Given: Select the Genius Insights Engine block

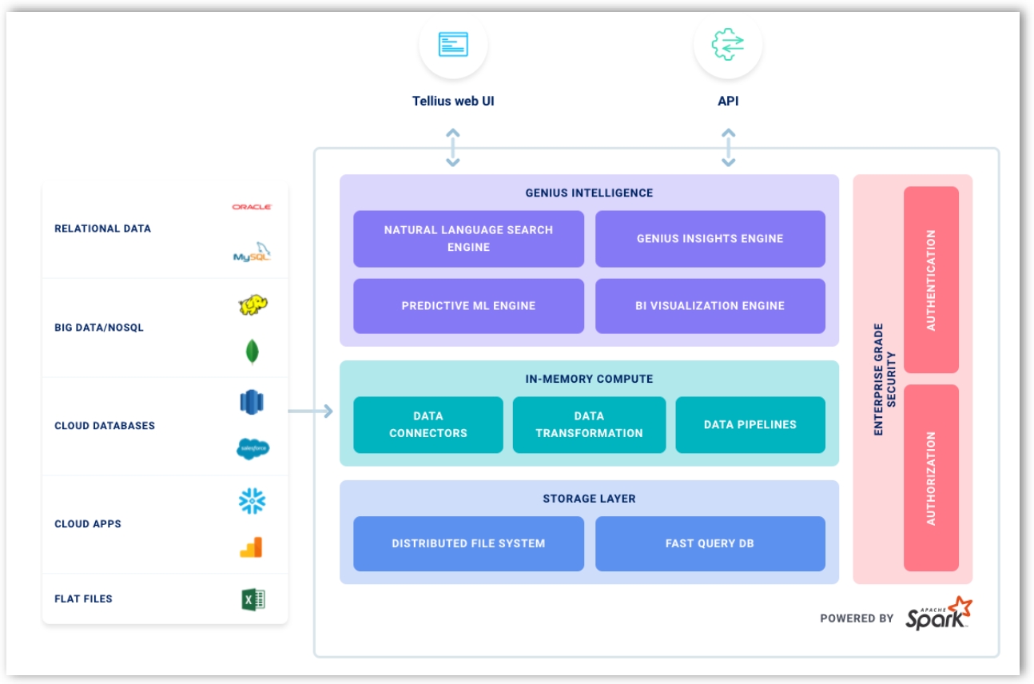Looking at the screenshot, I should [x=710, y=239].
